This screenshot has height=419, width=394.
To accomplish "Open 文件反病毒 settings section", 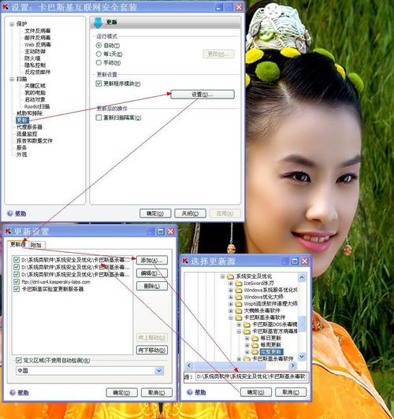I will click(x=38, y=31).
